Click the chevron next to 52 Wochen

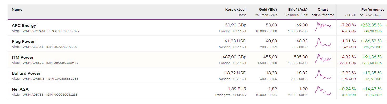pyautogui.click(x=361, y=15)
